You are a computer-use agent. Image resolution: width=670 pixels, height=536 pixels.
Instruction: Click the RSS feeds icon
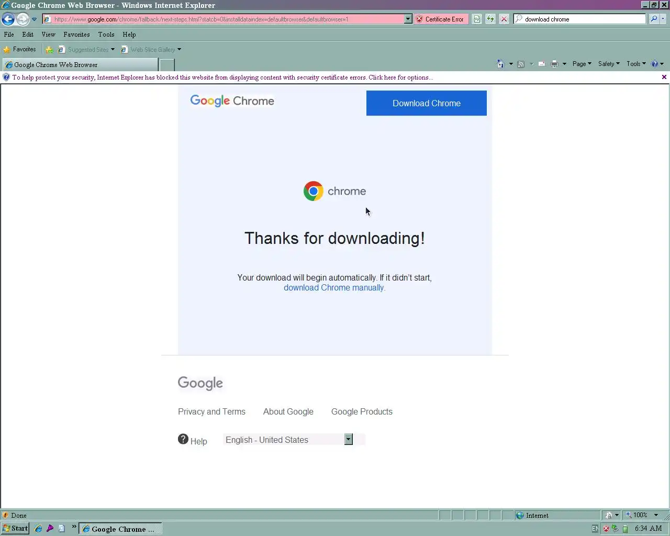(521, 64)
